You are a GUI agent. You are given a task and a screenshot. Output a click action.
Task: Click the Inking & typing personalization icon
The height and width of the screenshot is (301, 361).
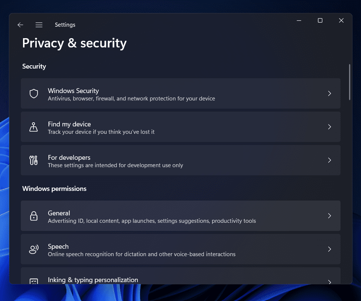tap(34, 281)
